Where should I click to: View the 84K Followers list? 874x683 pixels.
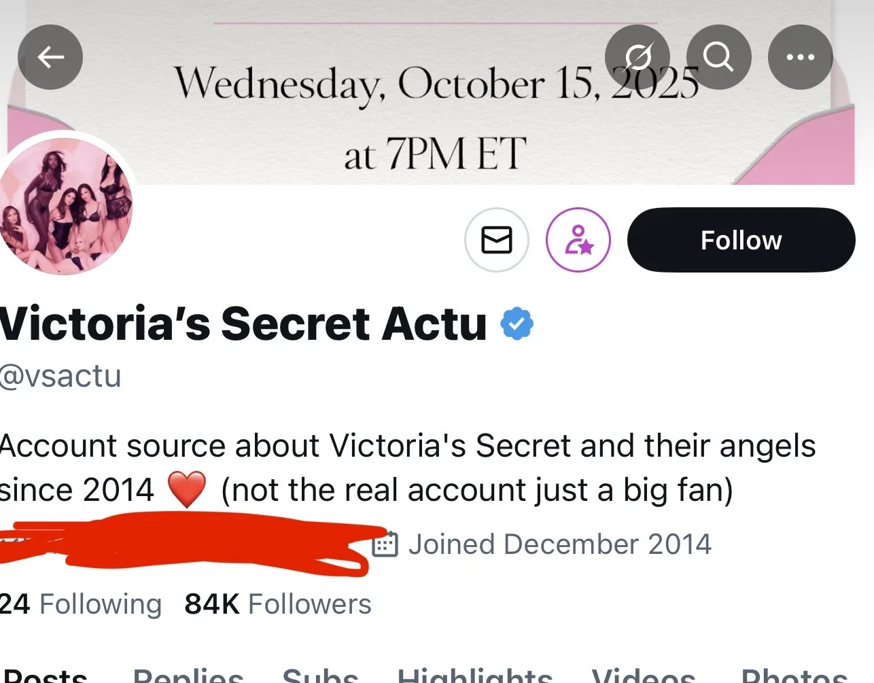278,604
